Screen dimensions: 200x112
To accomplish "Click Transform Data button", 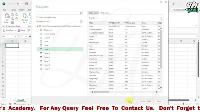I will [145, 101].
